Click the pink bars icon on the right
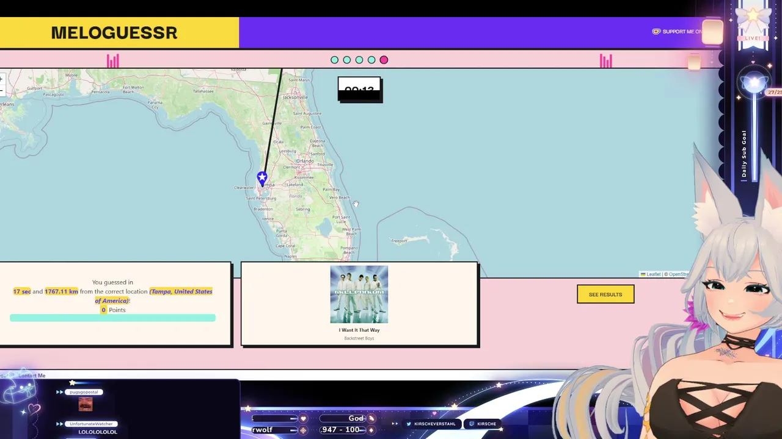The height and width of the screenshot is (439, 782). click(605, 61)
